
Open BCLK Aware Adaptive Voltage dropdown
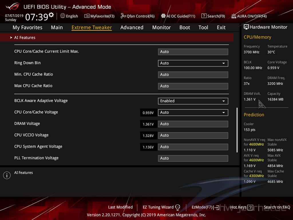pyautogui.click(x=193, y=101)
